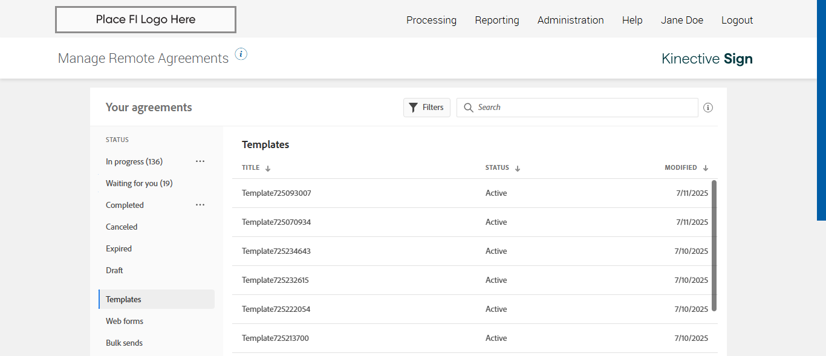This screenshot has width=826, height=356.
Task: Click the templates list scrollbar
Action: tap(714, 245)
